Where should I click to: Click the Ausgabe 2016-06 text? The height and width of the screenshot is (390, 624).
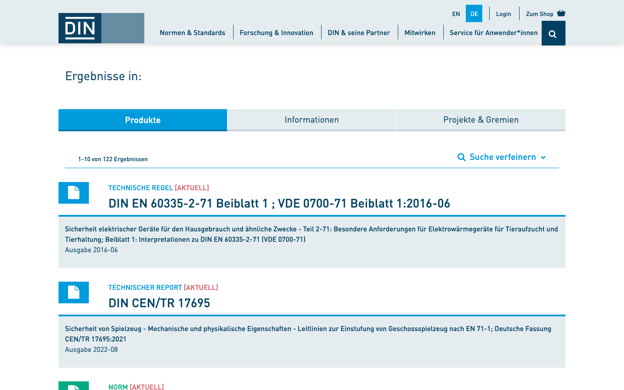coord(91,250)
